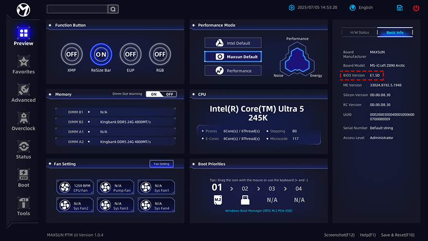The height and width of the screenshot is (241, 428).
Task: Select the Sys Fan4 tile
Action: click(x=156, y=205)
